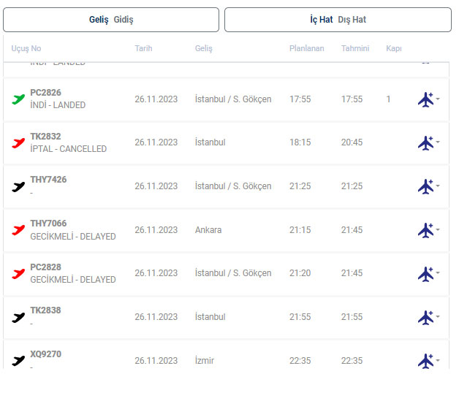This screenshot has height=393, width=459.
Task: Click the black plane icon for XQ9270
Action: tap(18, 361)
